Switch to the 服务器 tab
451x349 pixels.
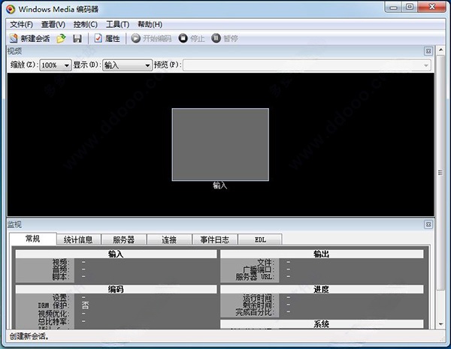[x=124, y=239]
